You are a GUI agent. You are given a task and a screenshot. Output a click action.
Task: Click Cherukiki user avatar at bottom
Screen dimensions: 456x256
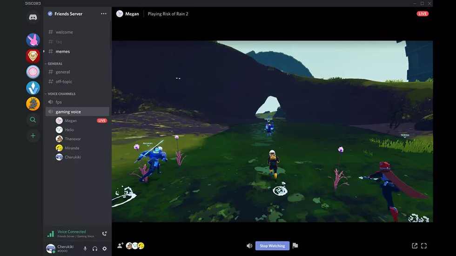click(51, 249)
